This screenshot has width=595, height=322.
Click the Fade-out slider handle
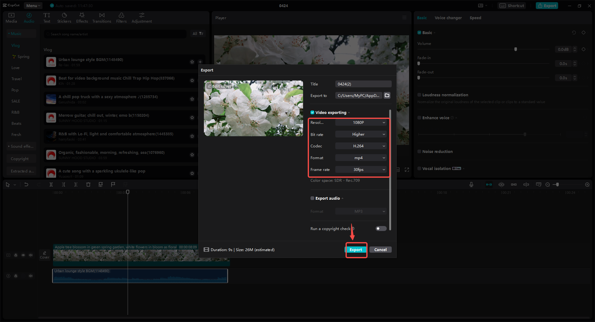coord(419,78)
